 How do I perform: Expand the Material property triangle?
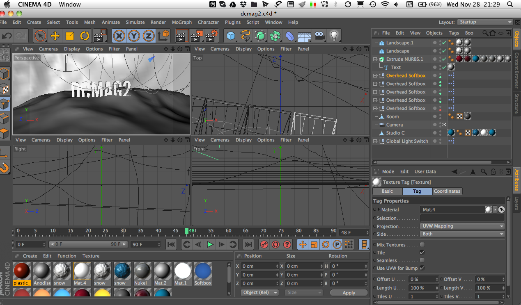(x=379, y=209)
